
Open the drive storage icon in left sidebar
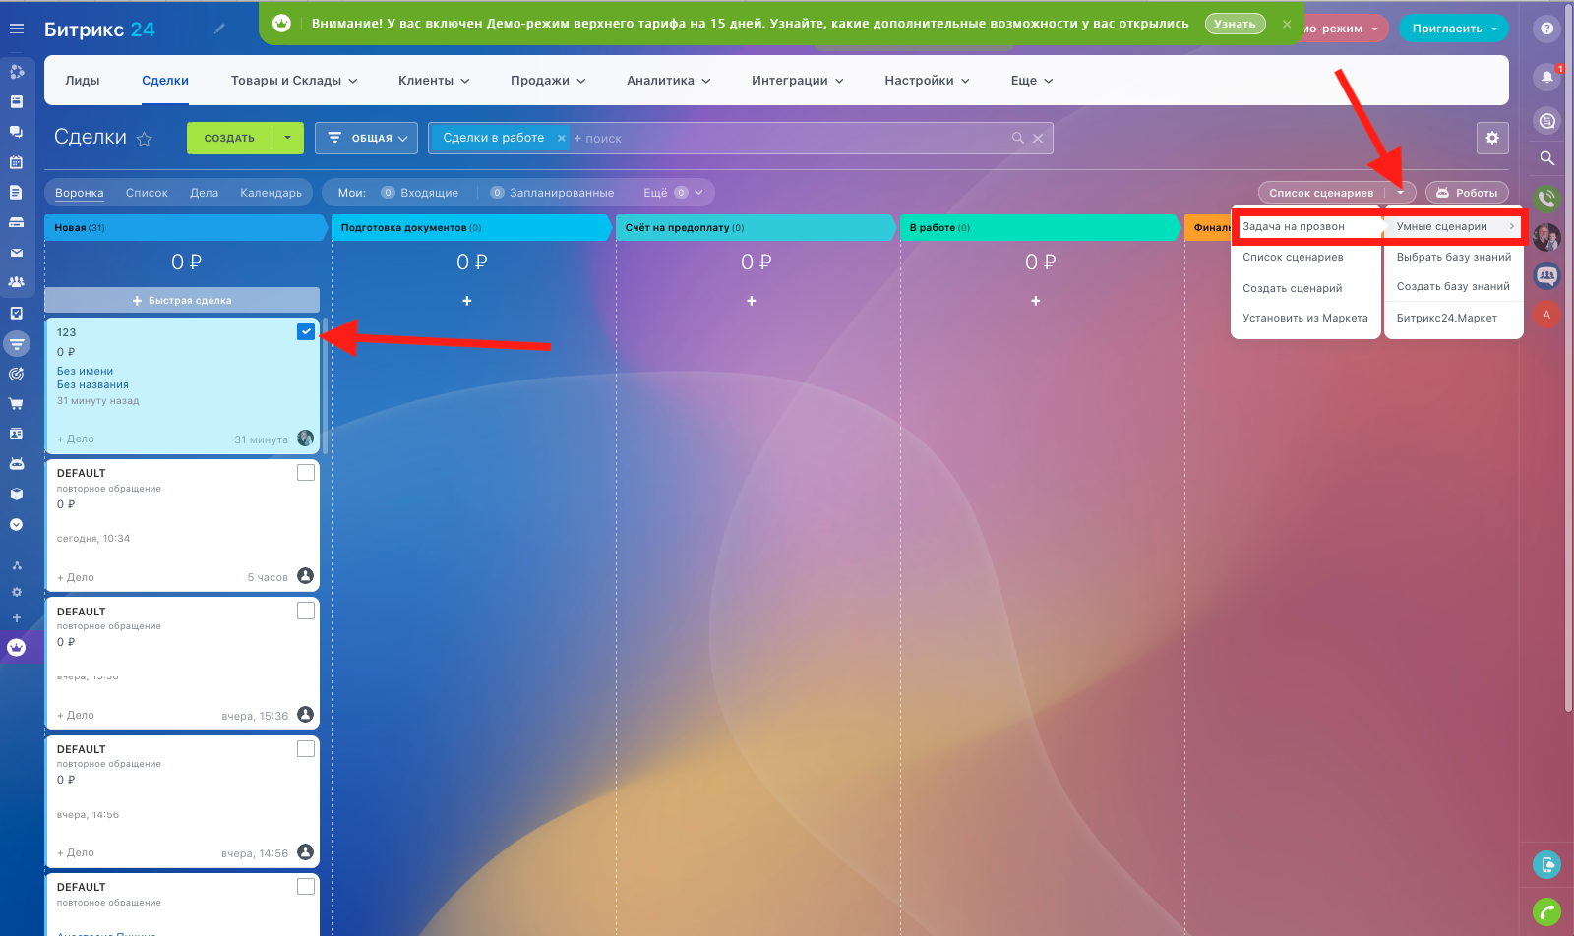click(16, 222)
